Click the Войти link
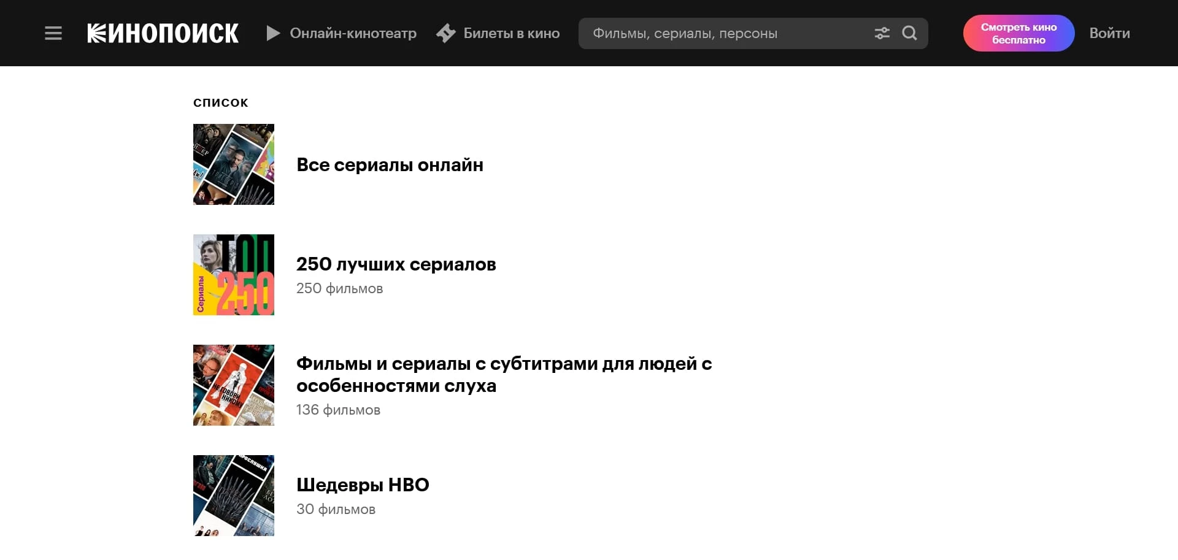The image size is (1178, 560). click(x=1109, y=33)
